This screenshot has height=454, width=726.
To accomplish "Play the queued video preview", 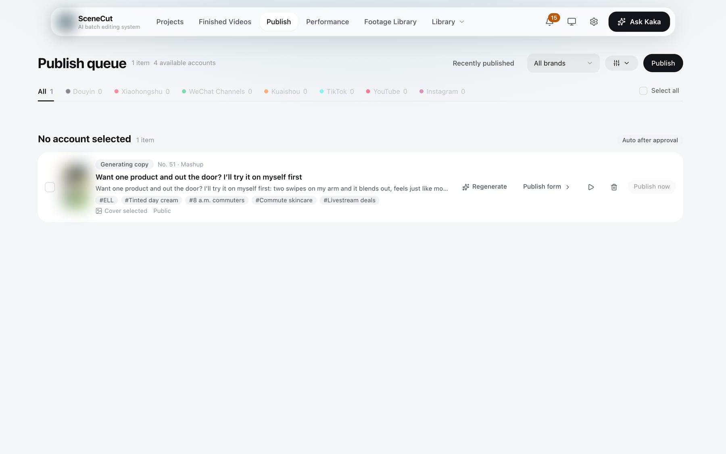I will coord(591,187).
